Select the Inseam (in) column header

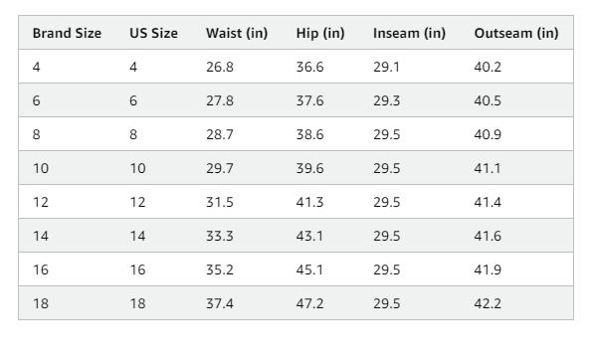(409, 33)
